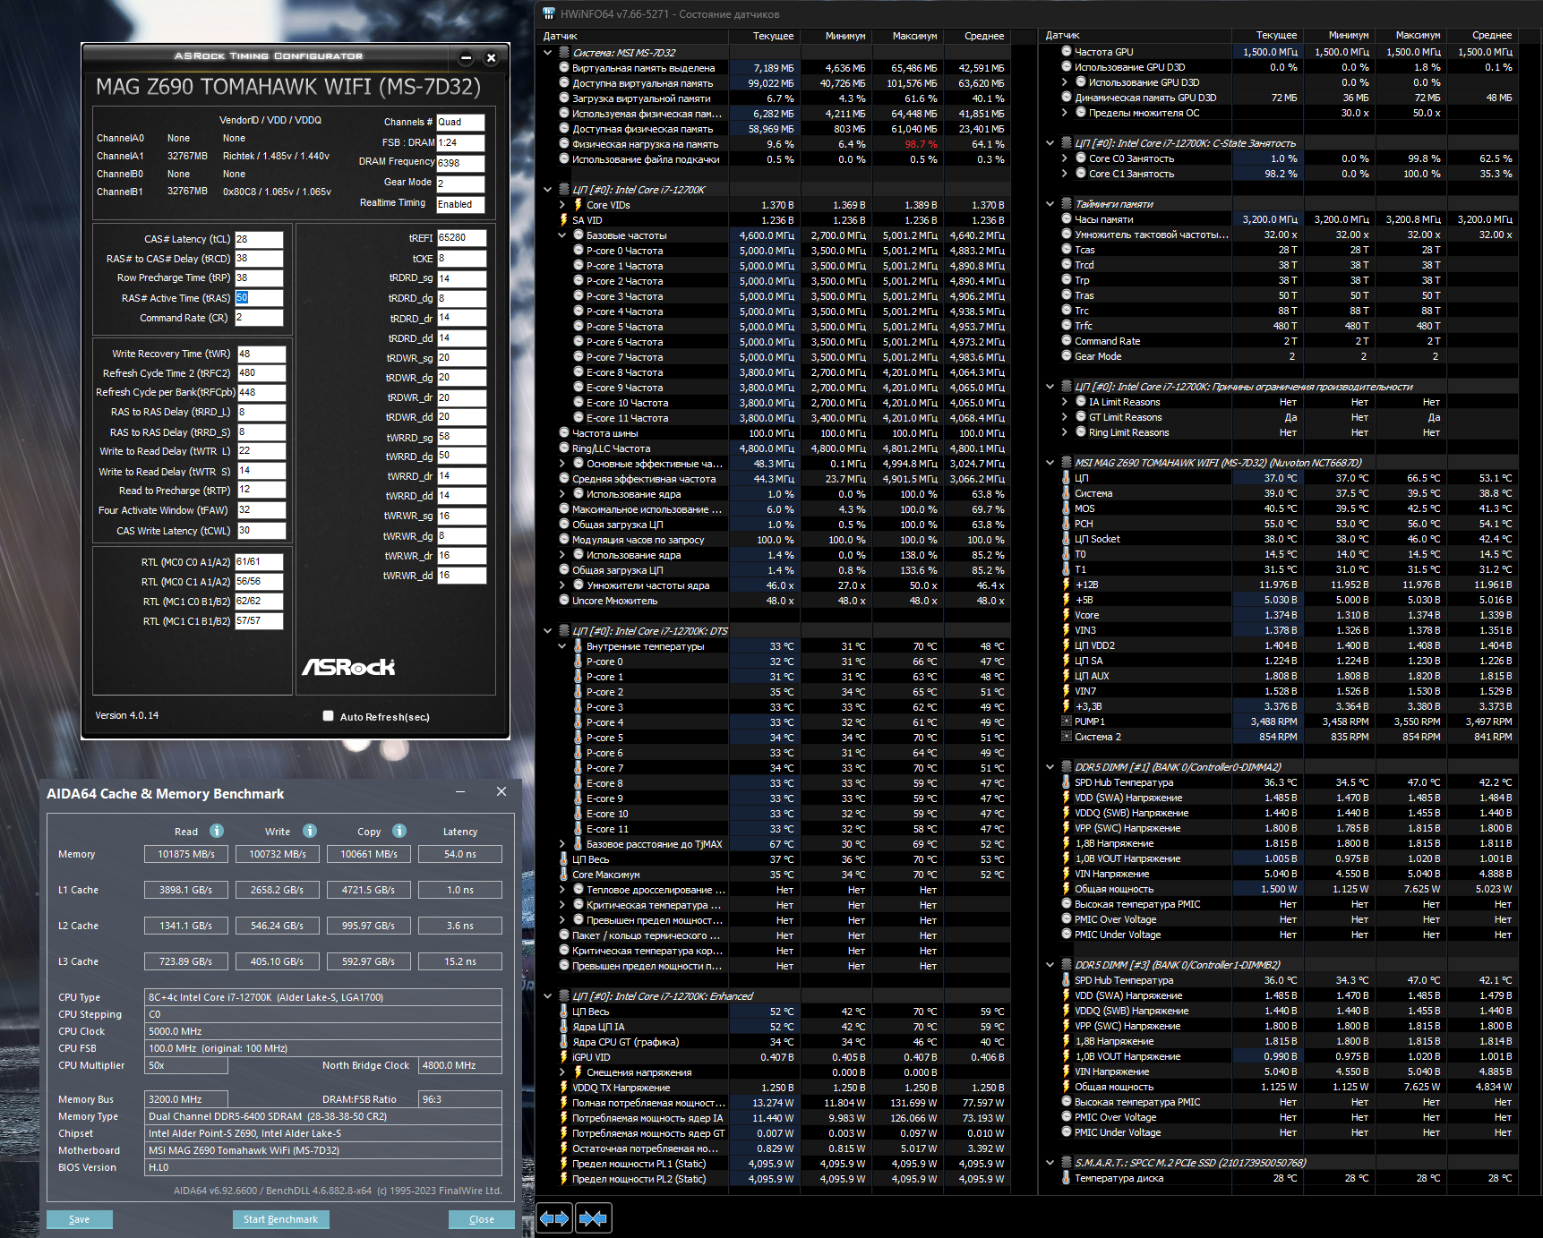
Task: Click the Write info icon in AIDA64 benchmark
Action: pos(310,831)
